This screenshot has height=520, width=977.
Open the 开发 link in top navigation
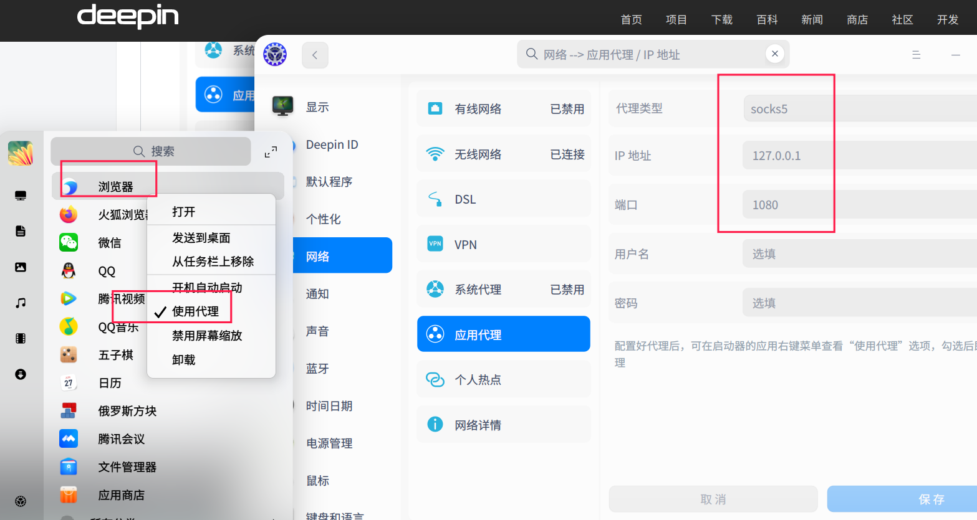pyautogui.click(x=948, y=20)
